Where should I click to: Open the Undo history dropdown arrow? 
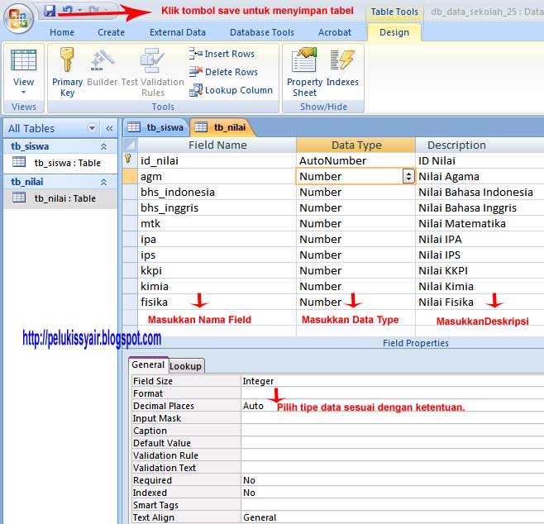point(80,10)
